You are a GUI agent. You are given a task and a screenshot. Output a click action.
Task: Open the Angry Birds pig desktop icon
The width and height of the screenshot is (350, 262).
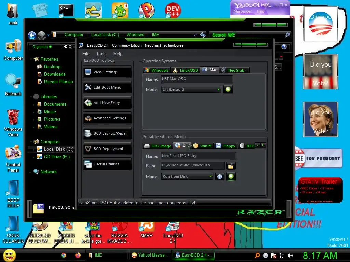click(120, 10)
